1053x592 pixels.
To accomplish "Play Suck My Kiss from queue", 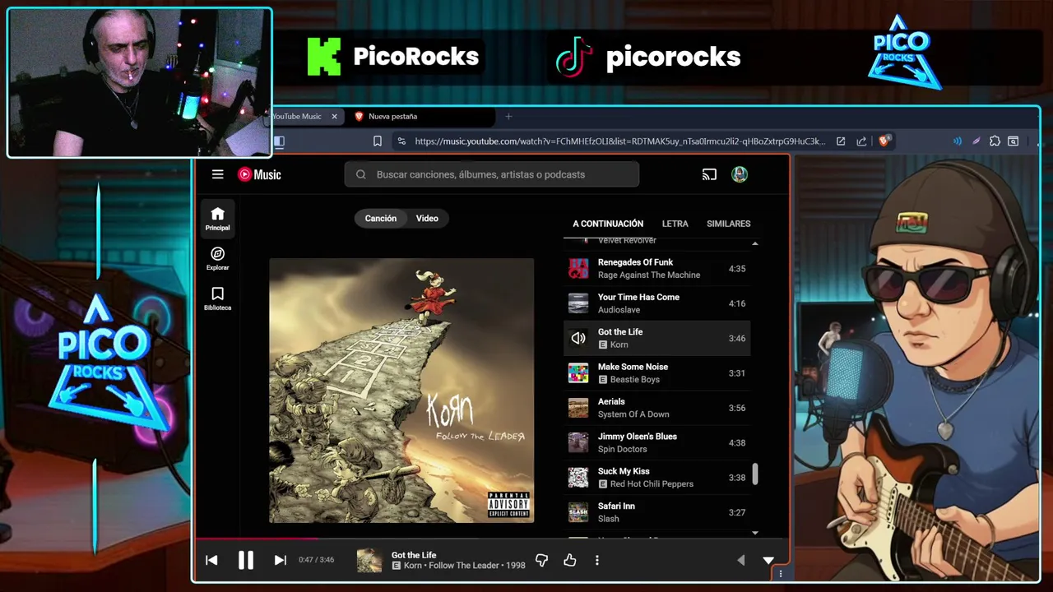I will [657, 478].
